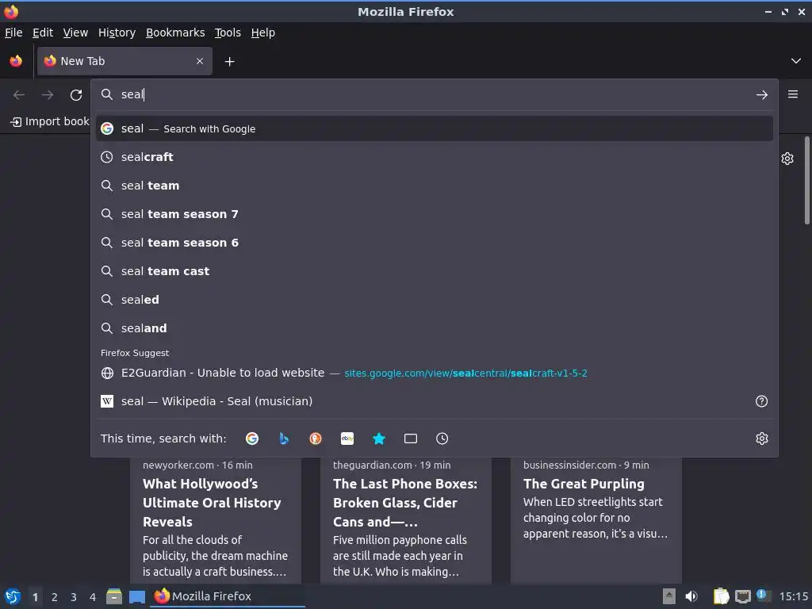Open a new tab with plus button
This screenshot has width=812, height=609.
point(229,62)
